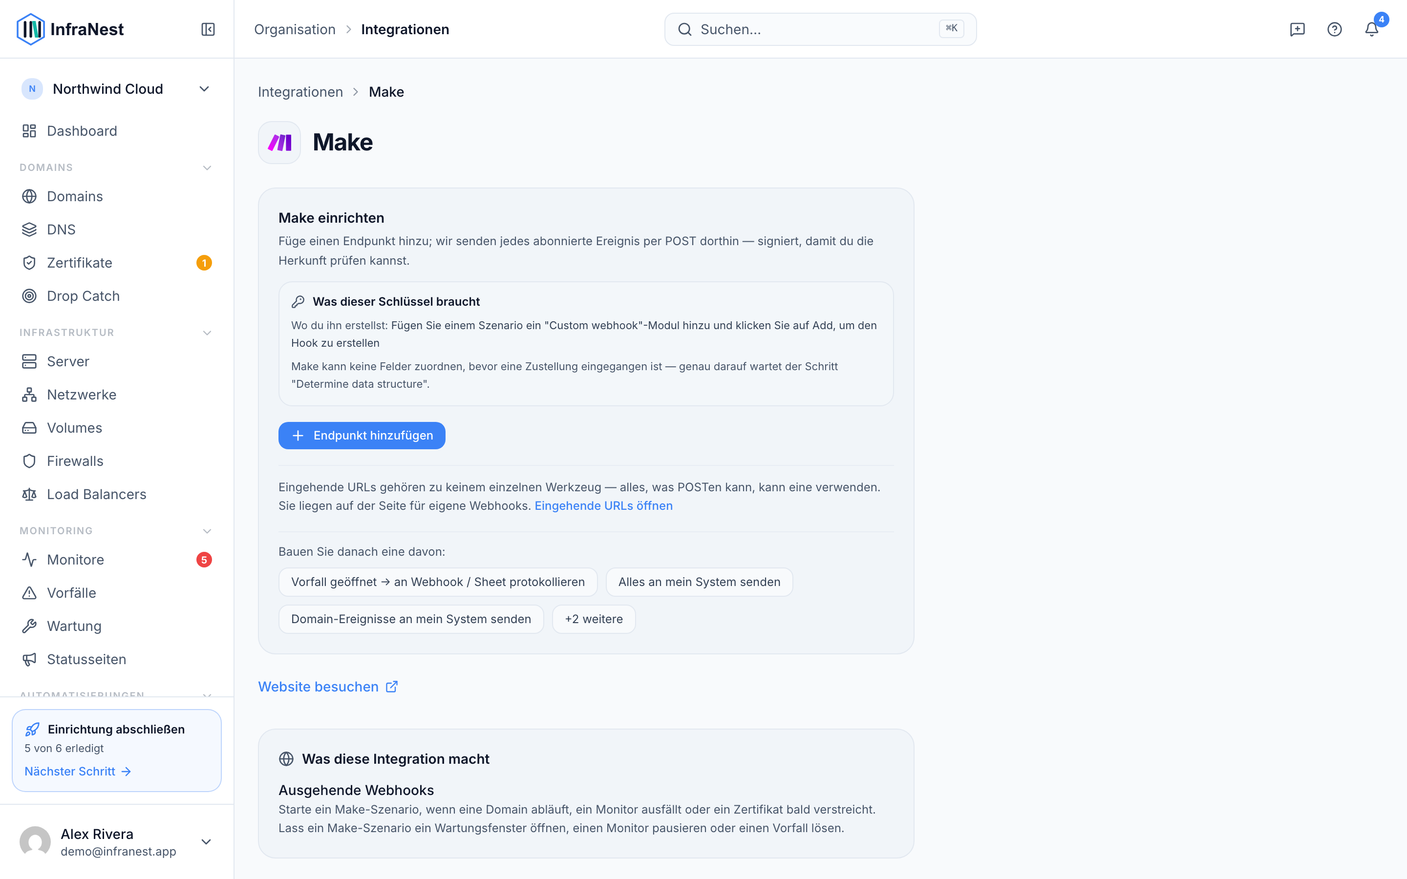Collapse the INFRASTRUKTUR section

[x=207, y=333]
